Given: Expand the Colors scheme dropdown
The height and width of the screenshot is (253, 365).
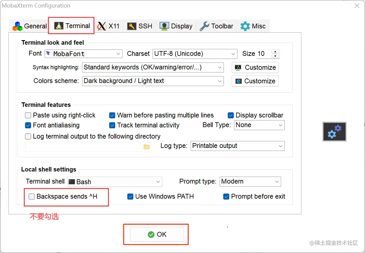Looking at the screenshot, I should pos(153,81).
